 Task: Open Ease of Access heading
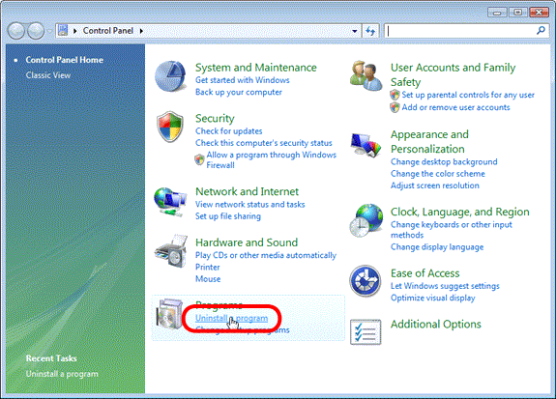coord(424,273)
